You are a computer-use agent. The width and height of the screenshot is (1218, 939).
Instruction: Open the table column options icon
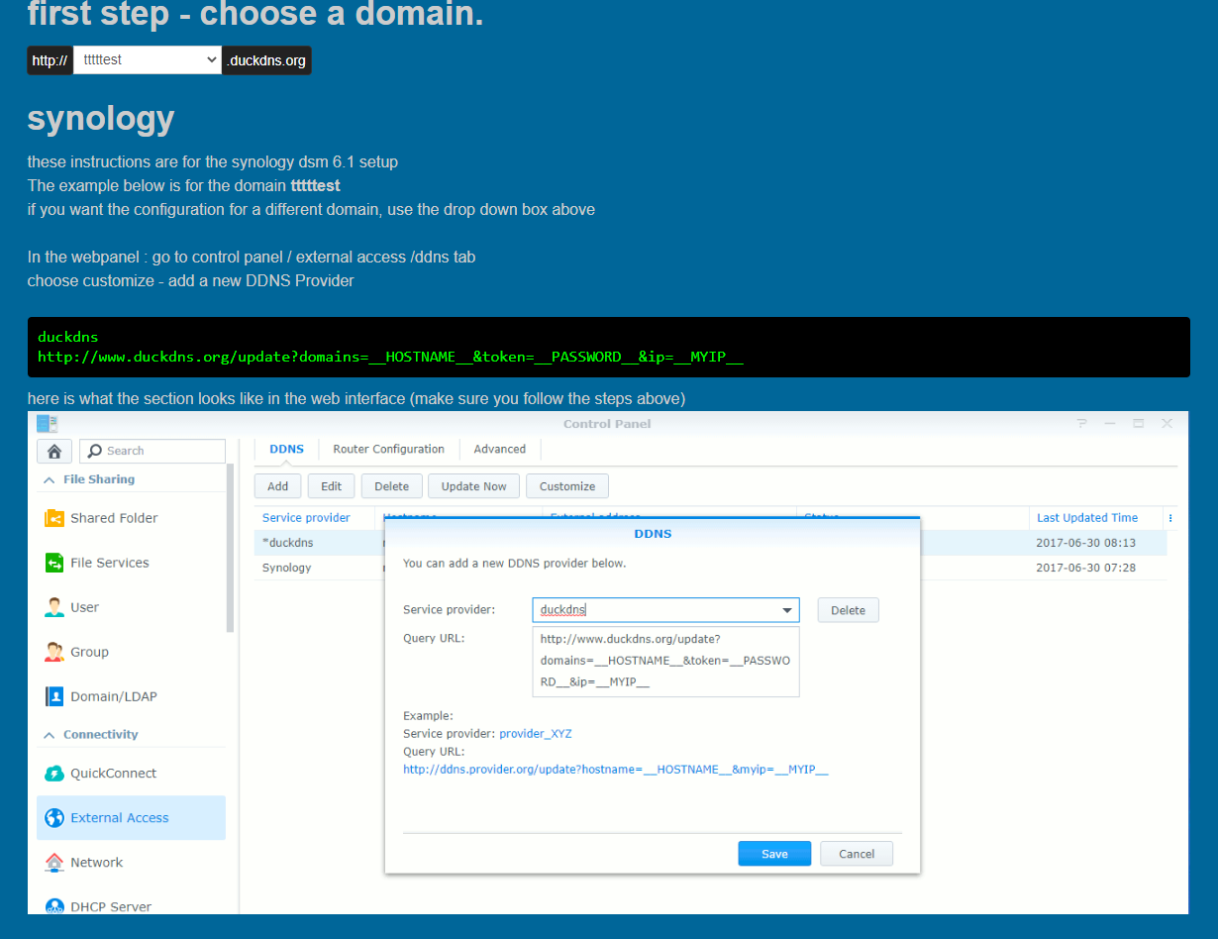[1170, 518]
